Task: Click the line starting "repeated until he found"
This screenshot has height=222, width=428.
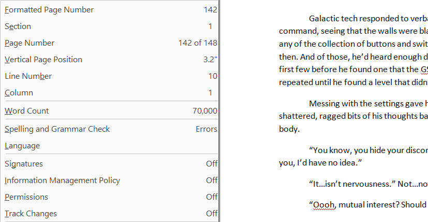Action: pos(352,81)
